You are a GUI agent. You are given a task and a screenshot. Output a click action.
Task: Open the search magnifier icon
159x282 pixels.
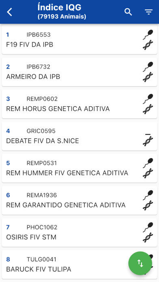(128, 12)
